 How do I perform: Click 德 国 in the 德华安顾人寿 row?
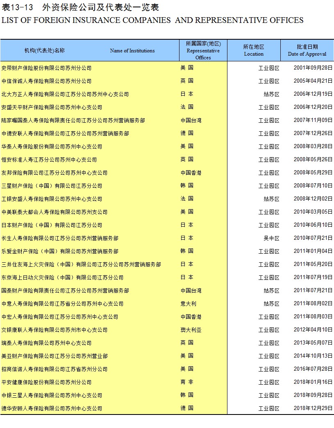[187, 408]
